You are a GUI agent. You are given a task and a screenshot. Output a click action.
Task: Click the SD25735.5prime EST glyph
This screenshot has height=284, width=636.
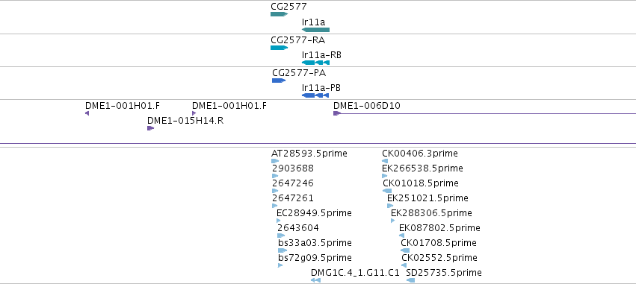tap(410, 280)
